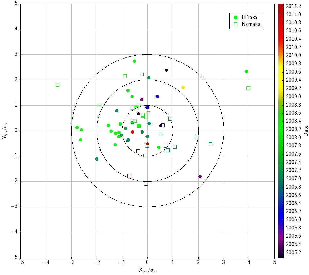Screen dimensions: 309x275
Task: Click the purple open square near y = -1.8
Action: click(x=129, y=176)
